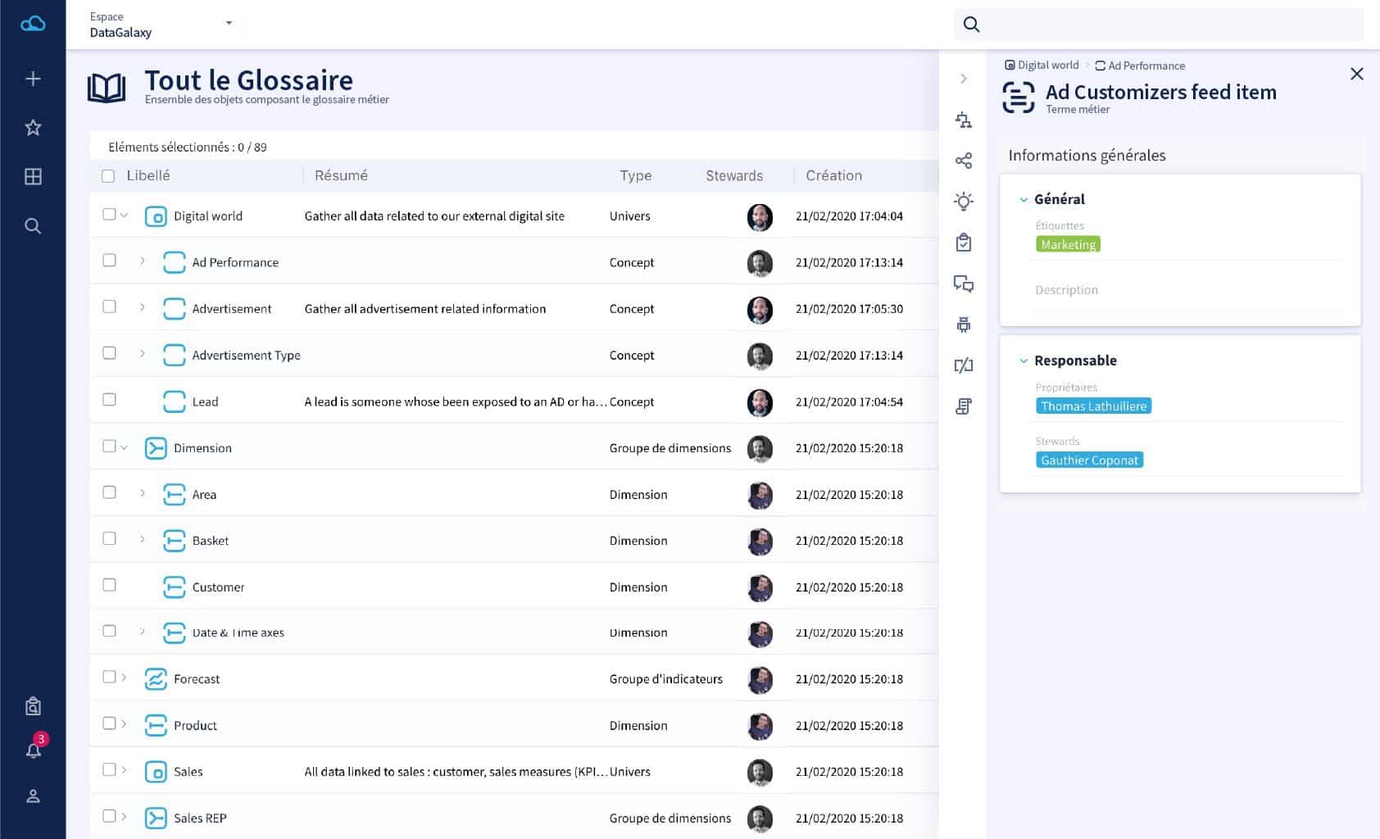Viewport: 1380px width, 839px height.
Task: Collapse the Dimension group row
Action: click(125, 447)
